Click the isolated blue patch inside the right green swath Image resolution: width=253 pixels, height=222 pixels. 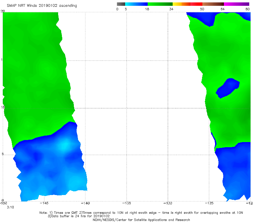(x=228, y=88)
